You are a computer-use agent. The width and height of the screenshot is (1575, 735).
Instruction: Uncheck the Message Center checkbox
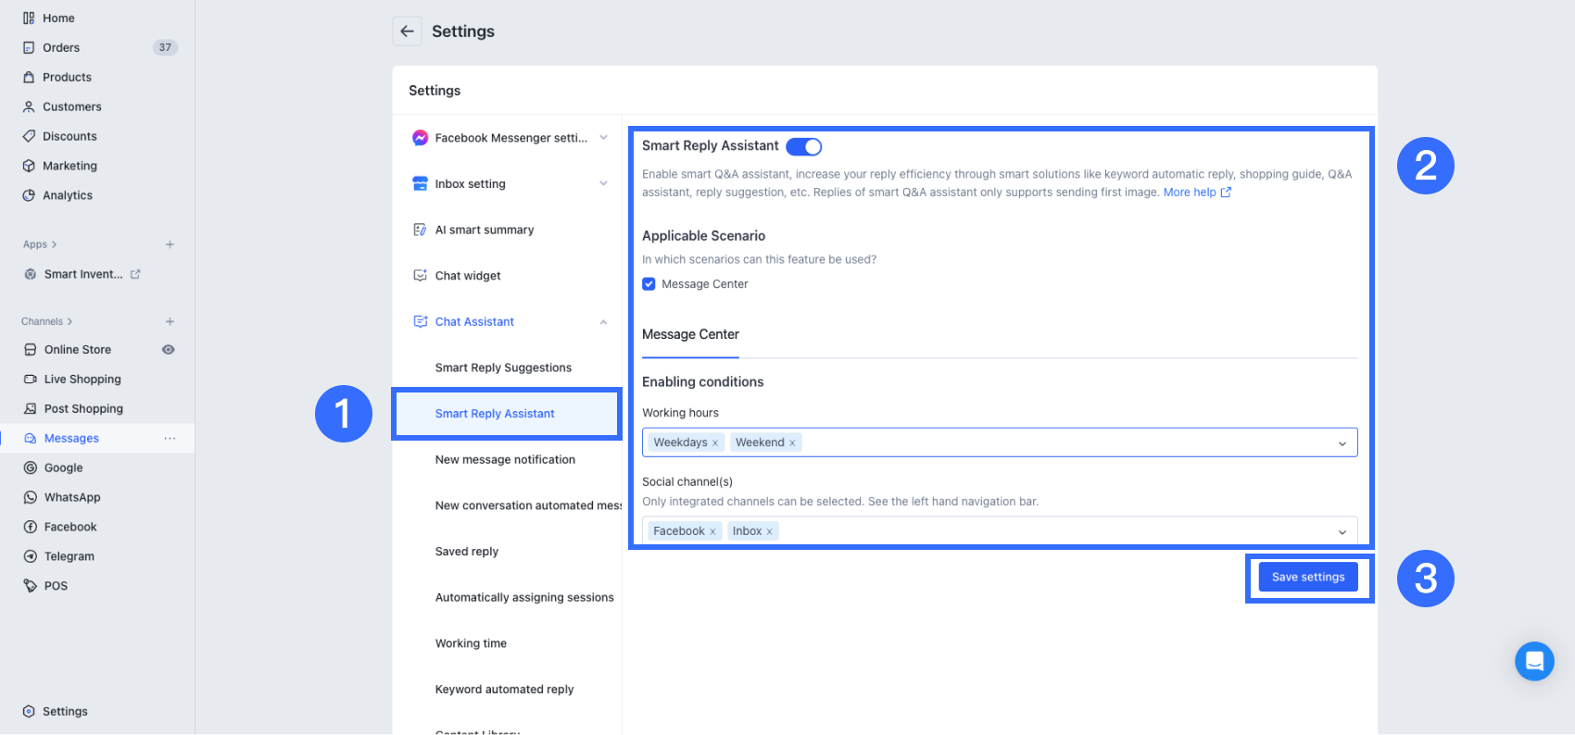tap(649, 284)
